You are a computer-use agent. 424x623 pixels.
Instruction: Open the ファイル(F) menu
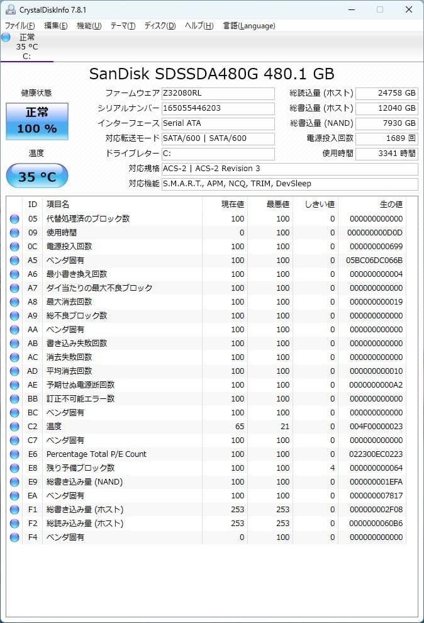click(20, 26)
